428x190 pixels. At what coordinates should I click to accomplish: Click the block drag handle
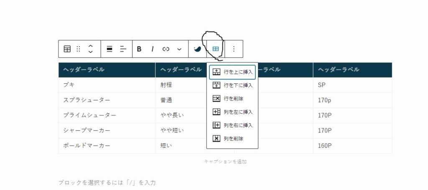[78, 49]
